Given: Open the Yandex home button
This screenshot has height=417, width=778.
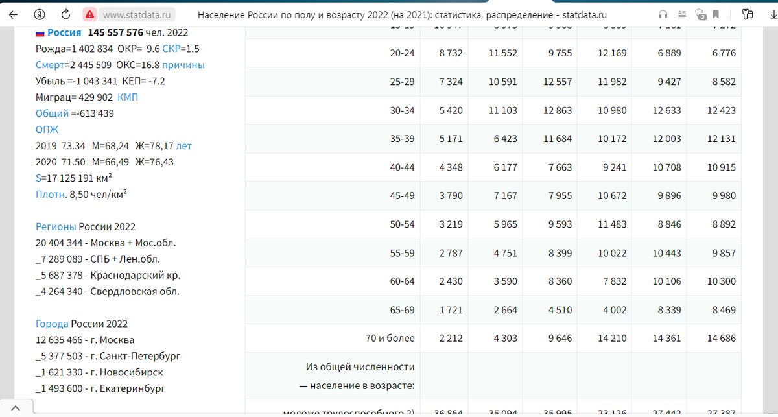Looking at the screenshot, I should point(40,14).
